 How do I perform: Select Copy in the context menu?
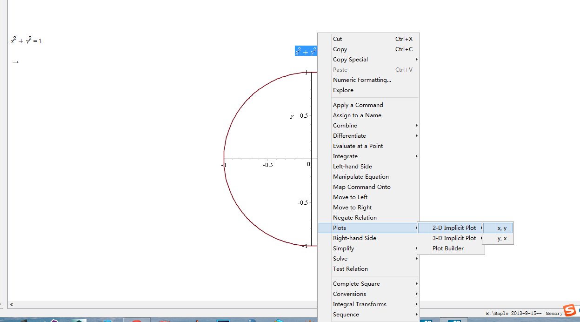[x=340, y=49]
